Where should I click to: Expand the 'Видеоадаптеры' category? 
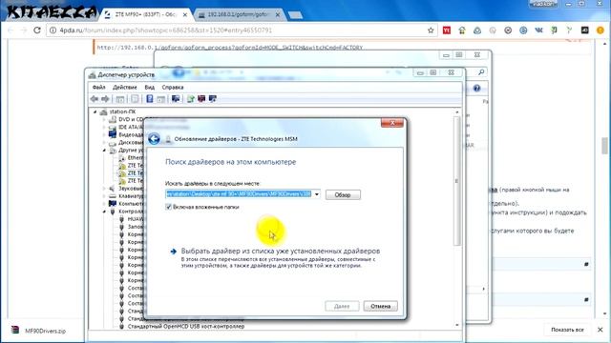coord(104,134)
